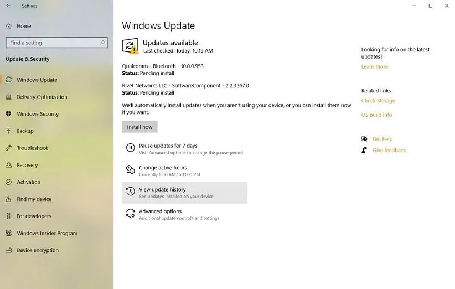Click the Advanced options gear-refresh icon
Viewport: 455px width, 289px height.
click(x=130, y=213)
